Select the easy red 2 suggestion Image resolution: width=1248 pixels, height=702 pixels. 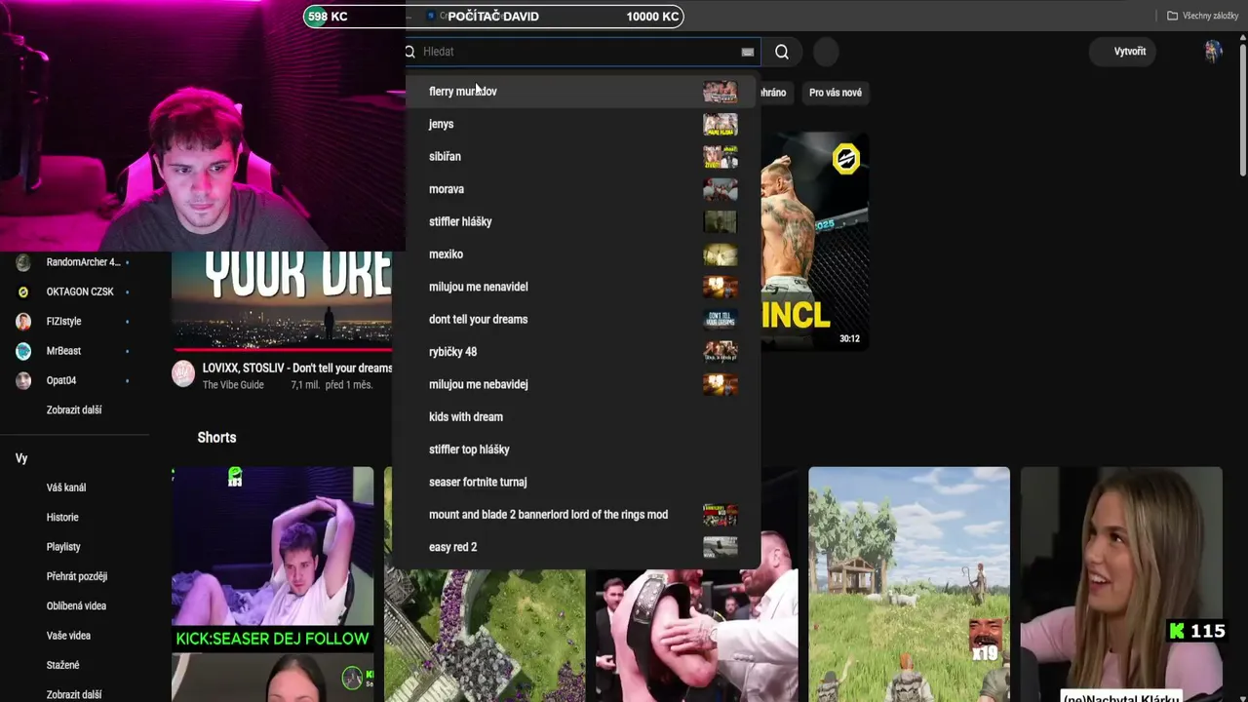click(x=576, y=547)
